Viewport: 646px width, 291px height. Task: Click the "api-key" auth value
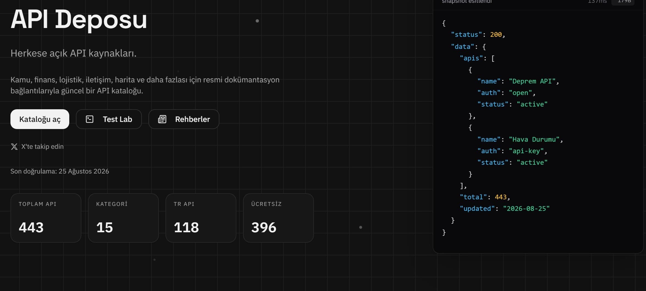point(526,151)
